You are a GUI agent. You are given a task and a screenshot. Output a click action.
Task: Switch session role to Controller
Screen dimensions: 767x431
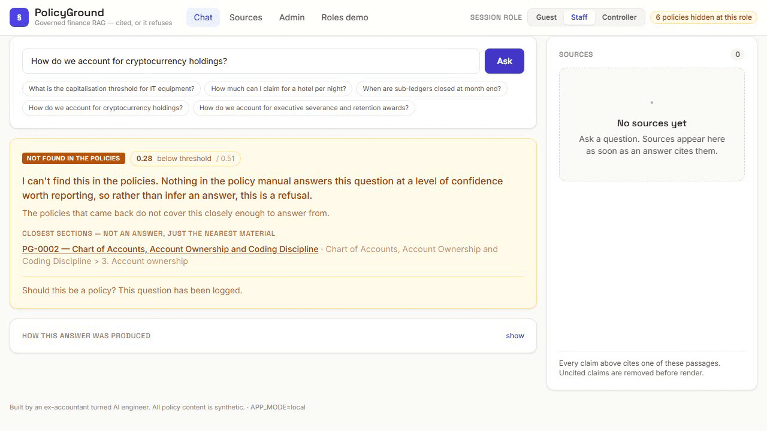click(x=619, y=17)
